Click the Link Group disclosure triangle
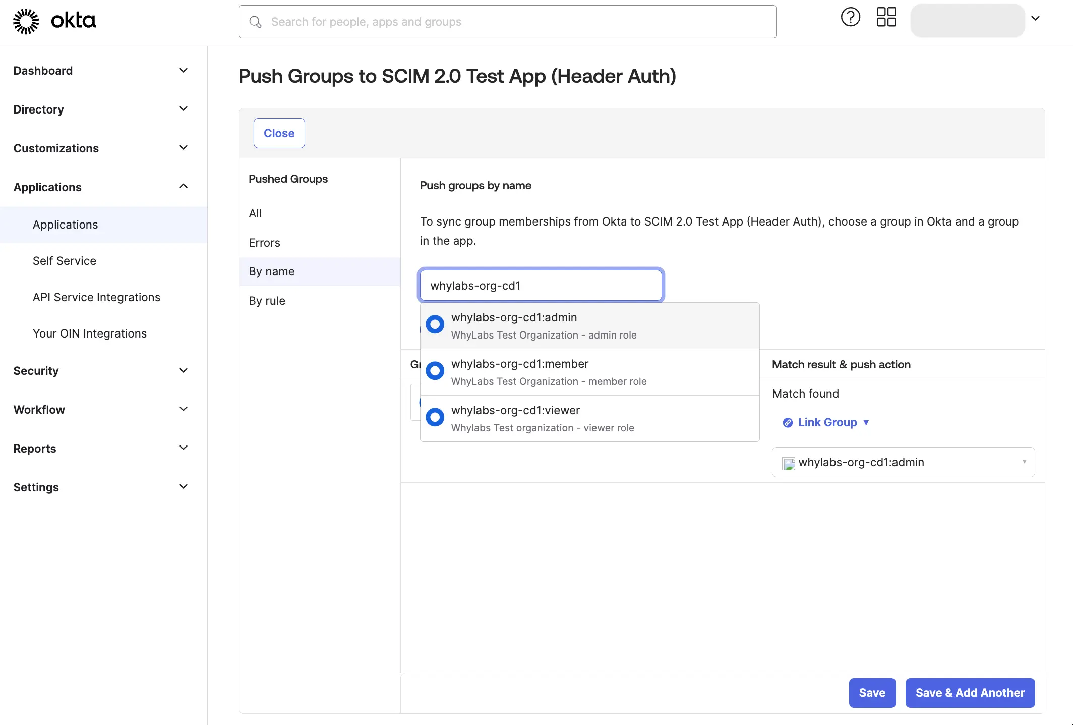This screenshot has width=1073, height=725. tap(867, 423)
